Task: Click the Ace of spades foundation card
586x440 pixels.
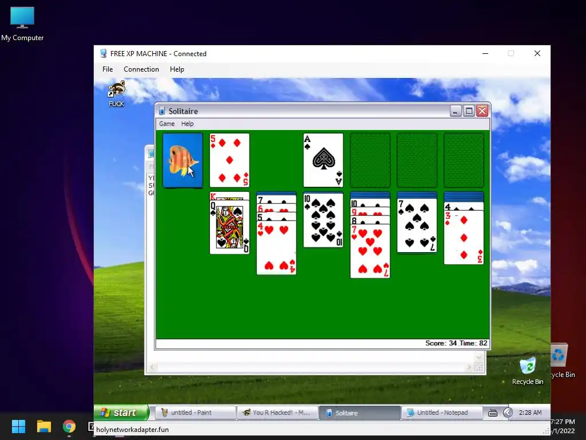Action: [x=323, y=160]
